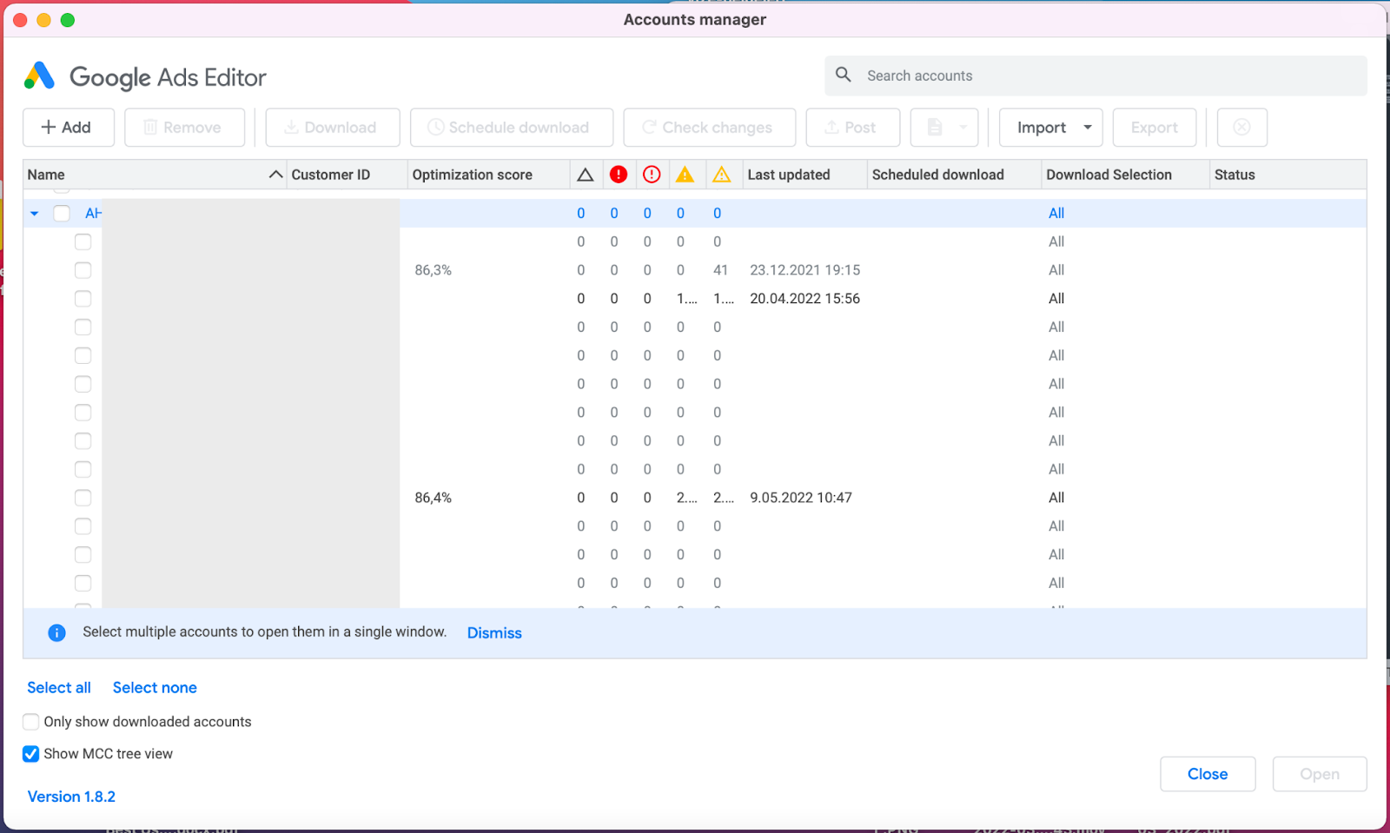Click the Download button
Image resolution: width=1390 pixels, height=833 pixels.
click(x=333, y=128)
